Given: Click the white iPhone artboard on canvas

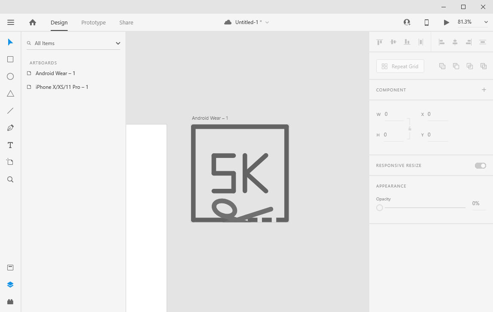Looking at the screenshot, I should (146, 218).
